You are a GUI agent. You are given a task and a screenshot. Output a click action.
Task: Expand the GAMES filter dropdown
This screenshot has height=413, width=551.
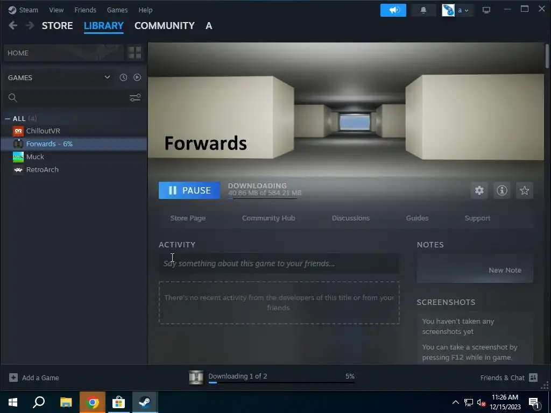[x=107, y=77]
